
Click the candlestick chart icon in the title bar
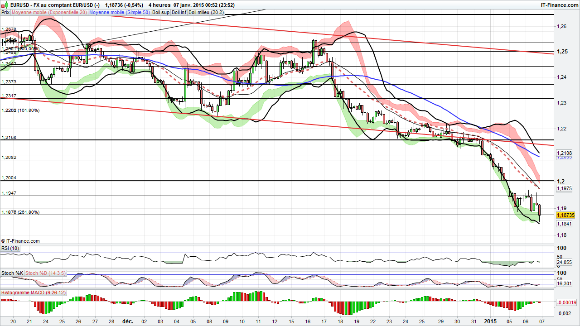pyautogui.click(x=4, y=5)
